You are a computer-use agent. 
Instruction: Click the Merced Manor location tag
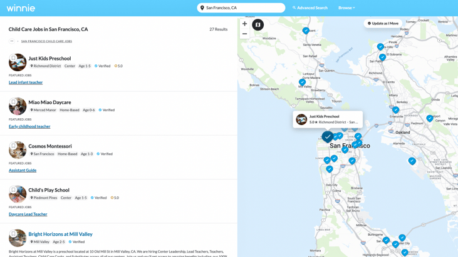click(x=43, y=110)
